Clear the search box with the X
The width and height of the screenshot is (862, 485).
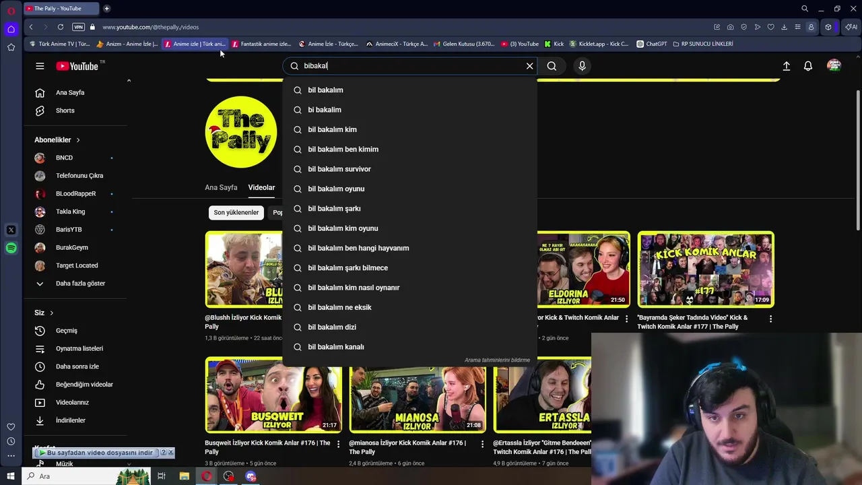click(529, 66)
